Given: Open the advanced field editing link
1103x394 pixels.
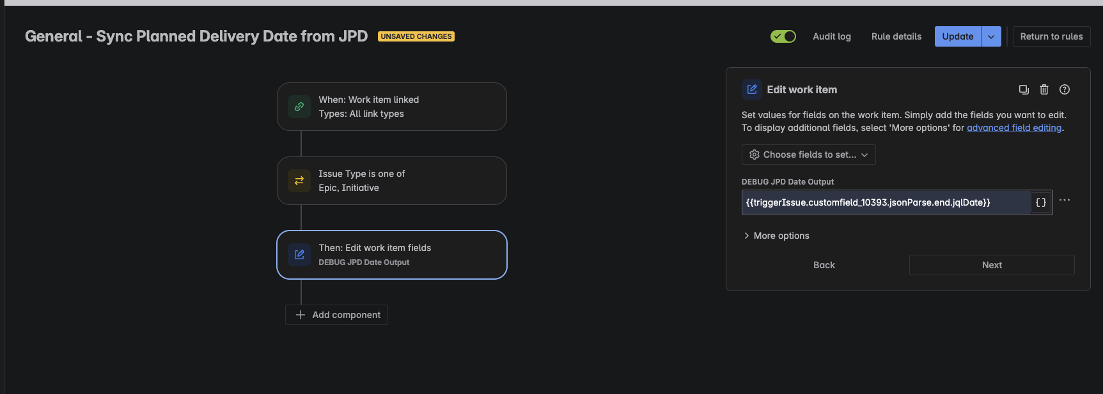Looking at the screenshot, I should point(1014,128).
